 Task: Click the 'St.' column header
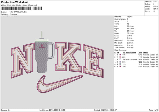point(124,53)
